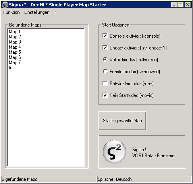
Task: Enable Entwicklermodus (-dev) checkbox
Action: click(105, 83)
